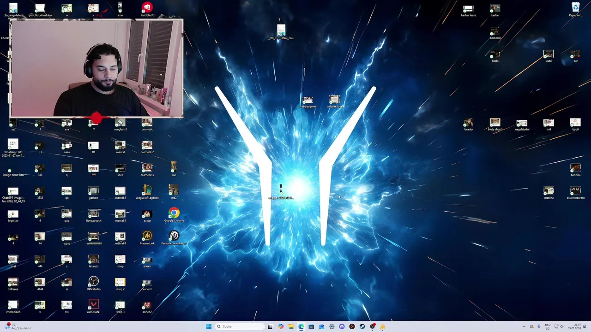Select the 'auto' desktop file

point(549,56)
